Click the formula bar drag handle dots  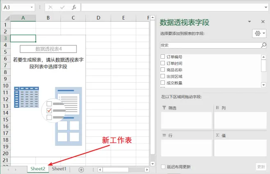(x=40, y=7)
